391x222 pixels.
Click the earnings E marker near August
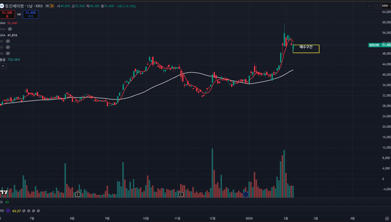coord(78,195)
